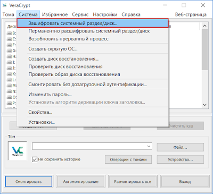Open the Настройки menu
Image resolution: width=213 pixels, height=194 pixels.
[x=105, y=14]
